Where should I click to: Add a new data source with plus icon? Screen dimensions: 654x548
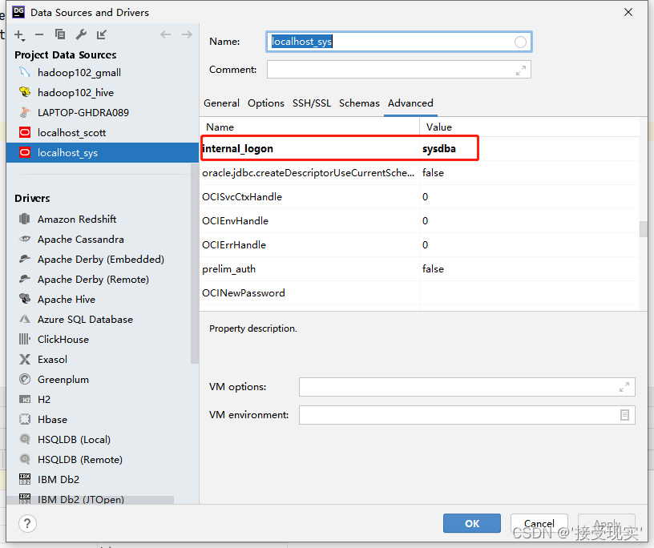coord(19,35)
